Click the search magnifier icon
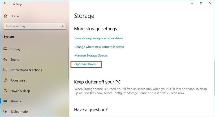This screenshot has height=117, width=215. 63,26
